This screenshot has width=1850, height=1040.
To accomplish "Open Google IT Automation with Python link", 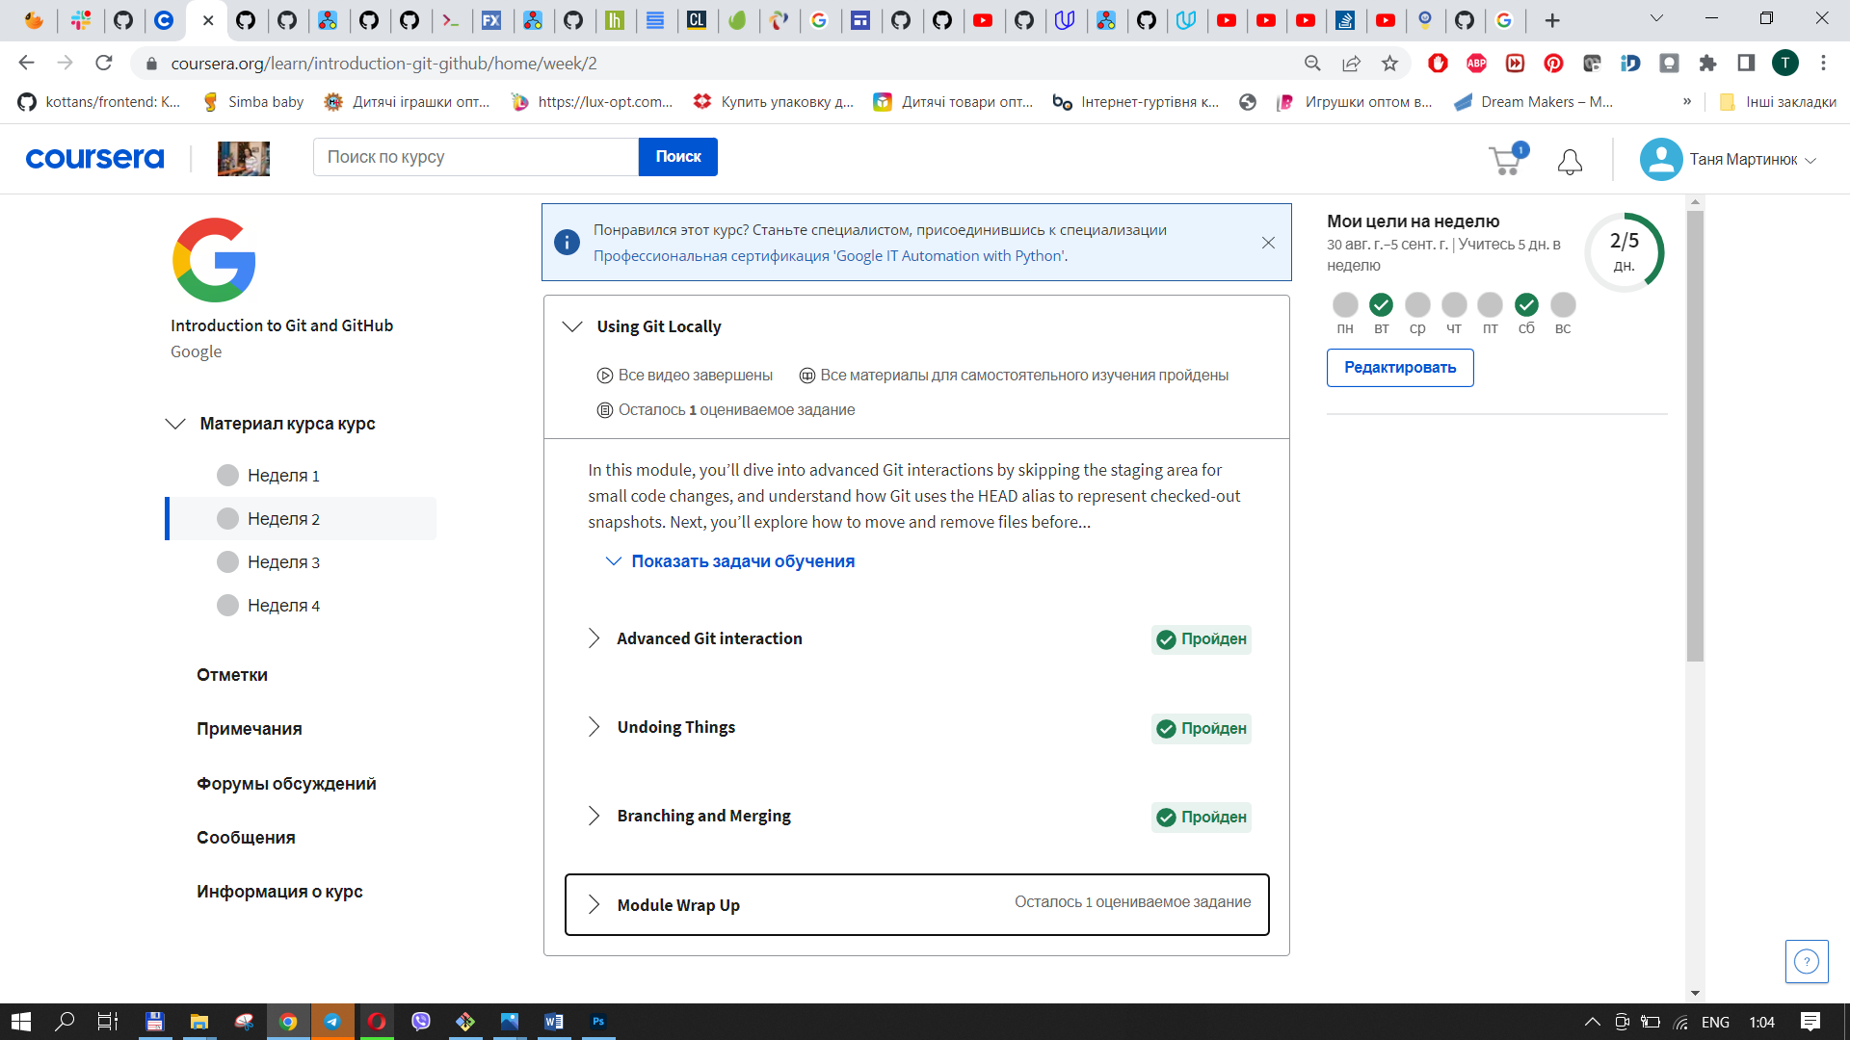I will (830, 256).
